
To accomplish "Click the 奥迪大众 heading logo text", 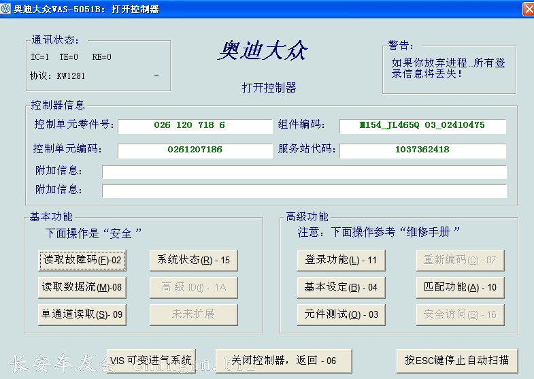I will point(263,51).
